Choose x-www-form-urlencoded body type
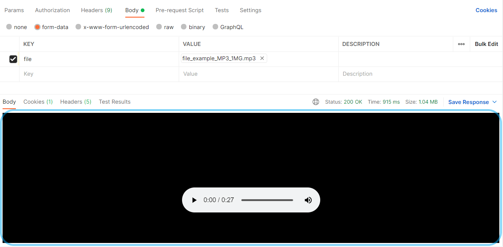Screen dimensions: 503x247 click(78, 27)
